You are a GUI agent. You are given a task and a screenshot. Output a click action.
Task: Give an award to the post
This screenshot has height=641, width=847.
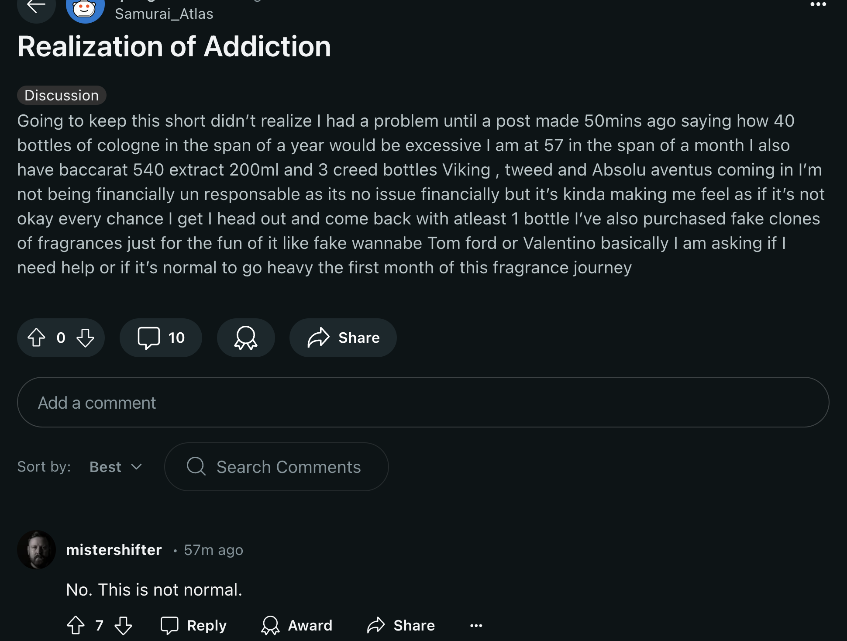click(x=246, y=338)
